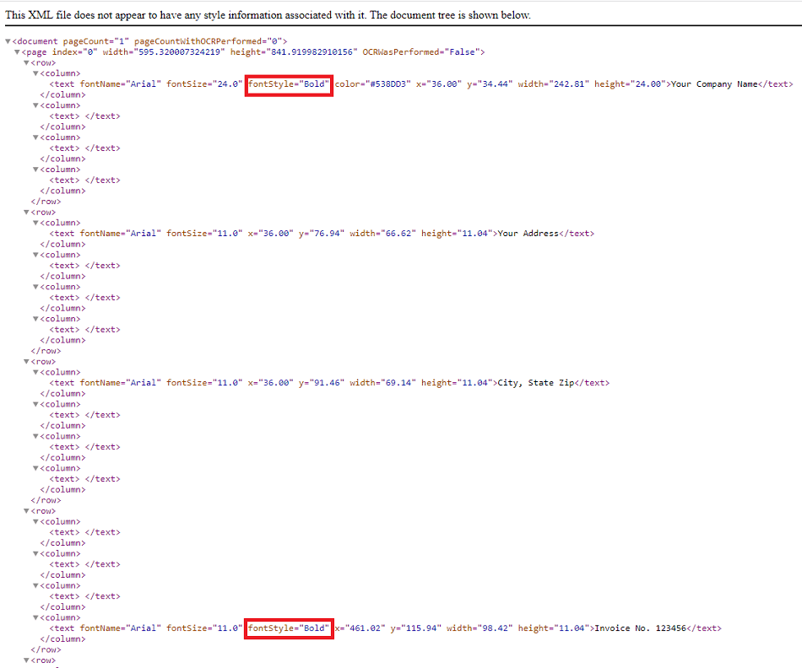Collapse the row containing Invoice No. 123456
The width and height of the screenshot is (802, 668).
[x=26, y=510]
